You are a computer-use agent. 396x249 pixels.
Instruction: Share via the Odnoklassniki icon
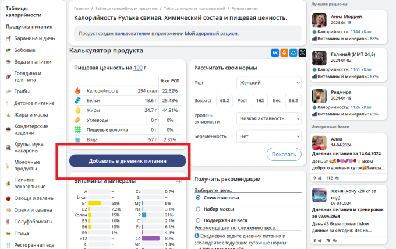pos(284,52)
